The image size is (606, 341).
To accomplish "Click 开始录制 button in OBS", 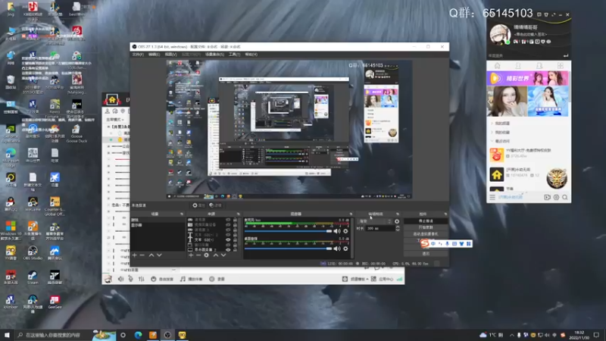I will click(x=426, y=227).
